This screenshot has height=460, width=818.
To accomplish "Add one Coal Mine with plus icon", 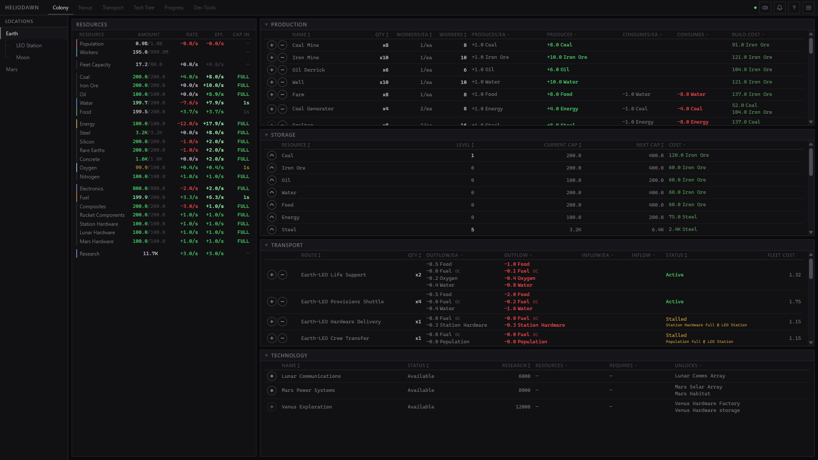I will point(272,45).
